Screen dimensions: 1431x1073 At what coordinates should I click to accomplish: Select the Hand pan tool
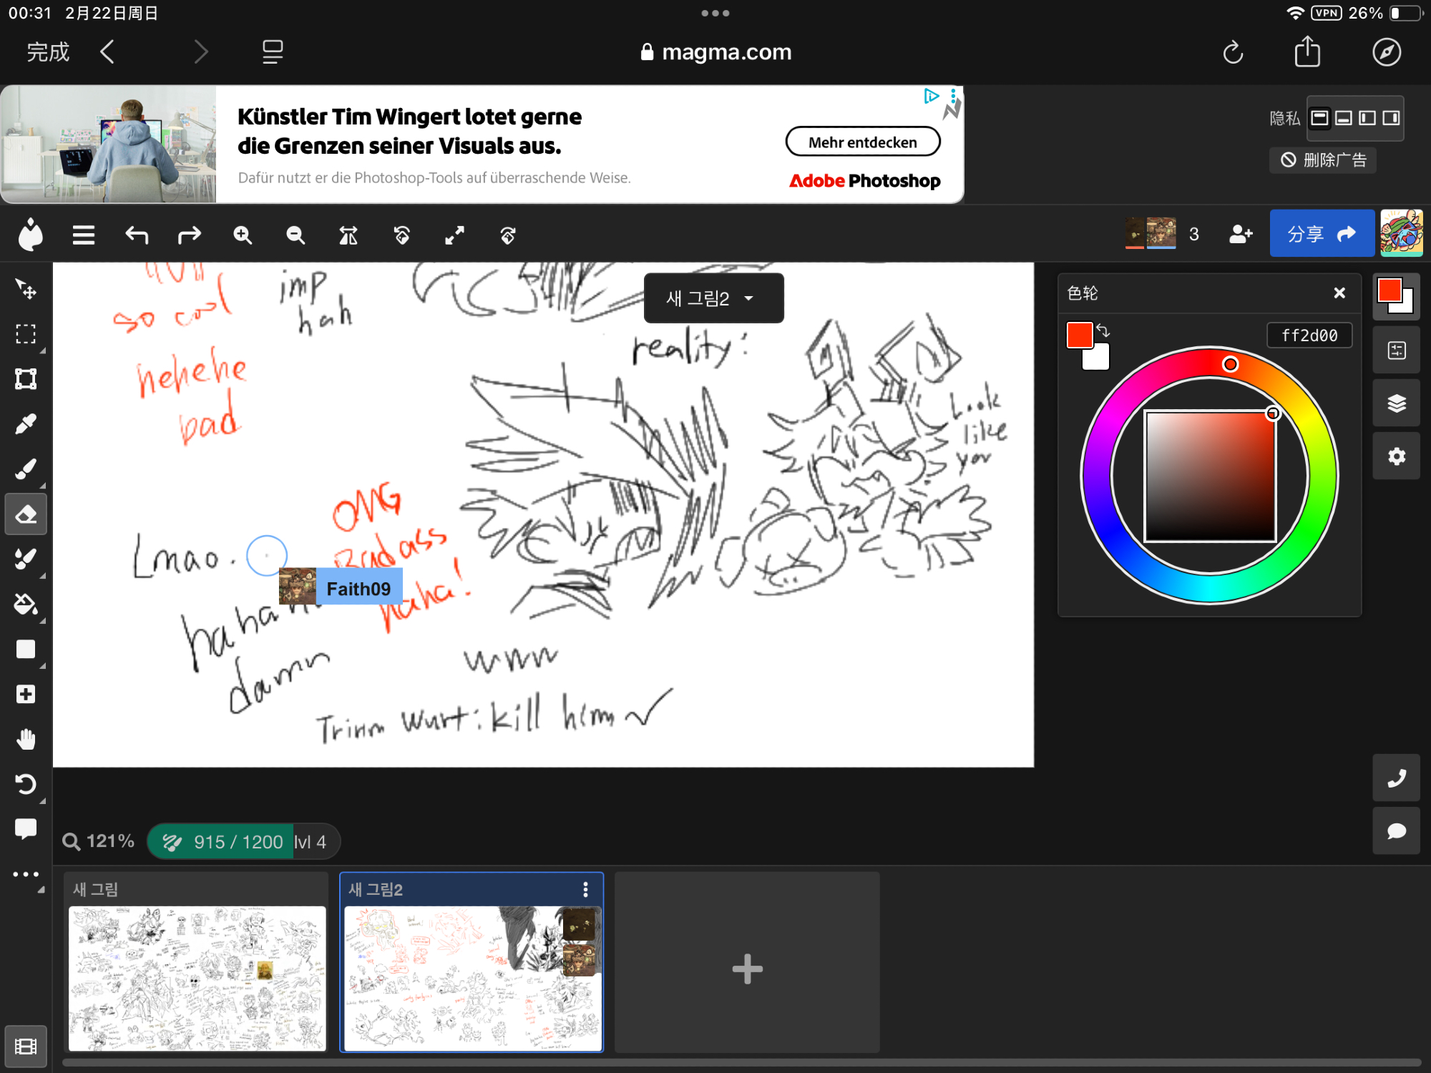(x=26, y=739)
